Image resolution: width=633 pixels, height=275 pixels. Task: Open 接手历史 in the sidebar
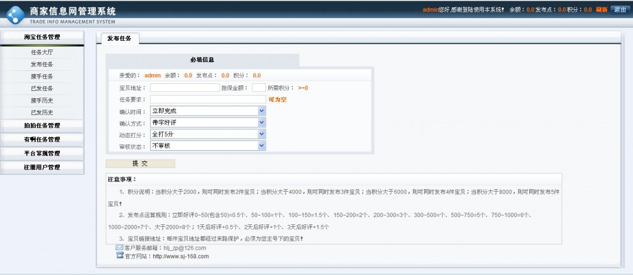[x=42, y=101]
